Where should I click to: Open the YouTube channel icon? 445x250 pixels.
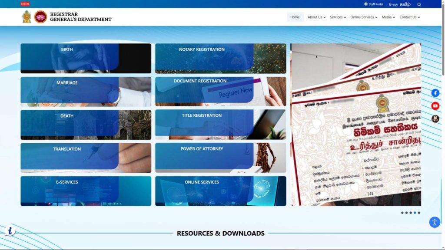[x=435, y=106]
